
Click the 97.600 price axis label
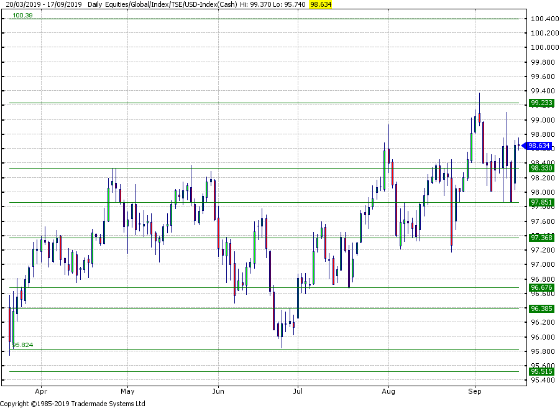[543, 221]
